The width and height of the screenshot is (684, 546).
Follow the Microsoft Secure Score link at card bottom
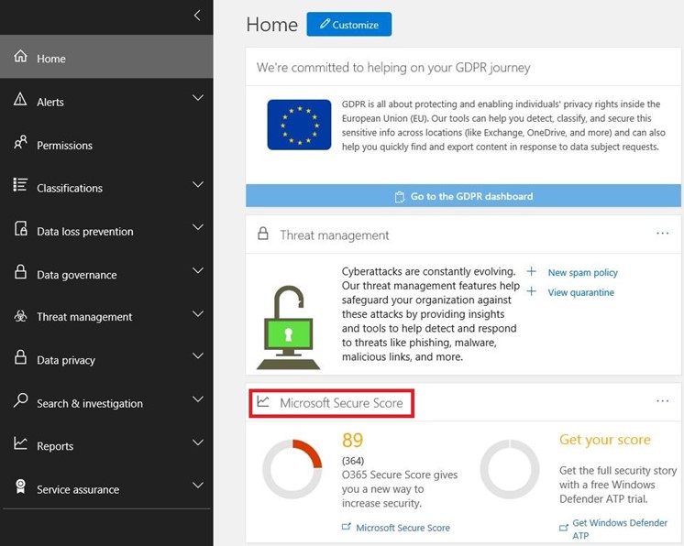click(403, 528)
